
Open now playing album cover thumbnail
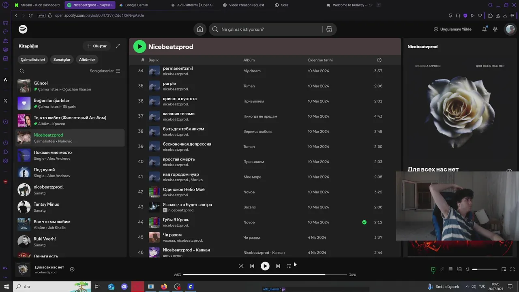point(24,269)
